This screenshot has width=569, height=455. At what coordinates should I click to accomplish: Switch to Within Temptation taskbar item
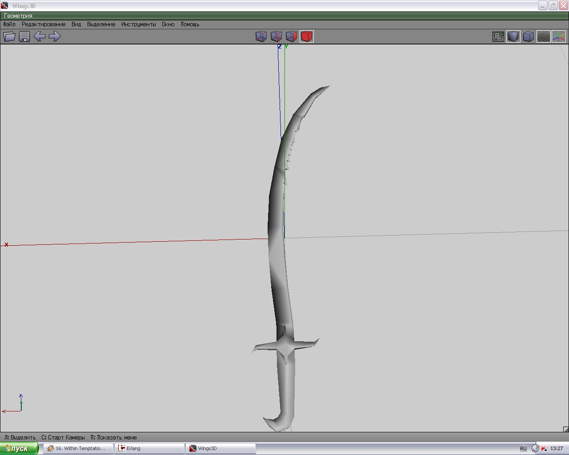78,448
